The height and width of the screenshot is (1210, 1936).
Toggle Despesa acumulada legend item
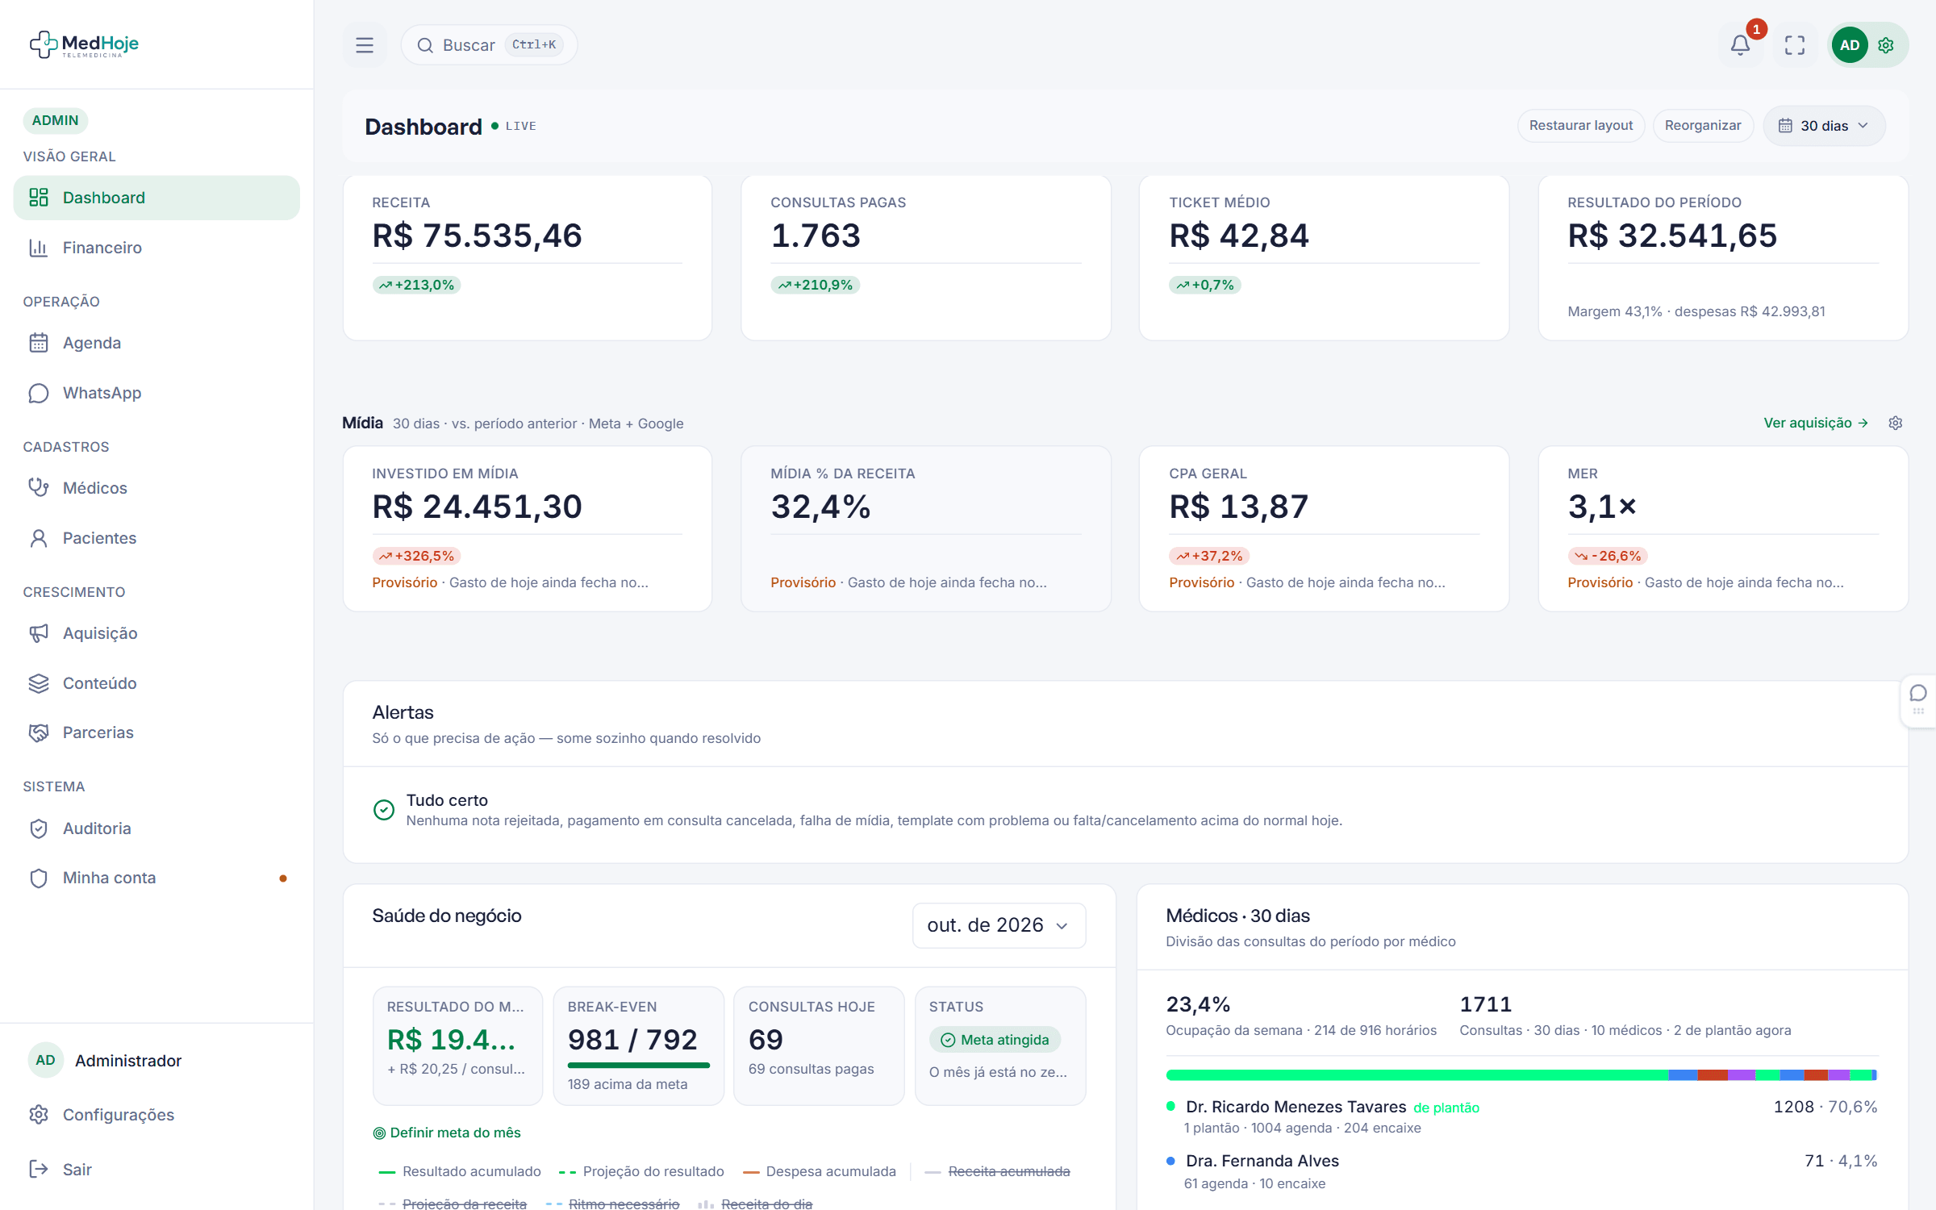tap(820, 1171)
